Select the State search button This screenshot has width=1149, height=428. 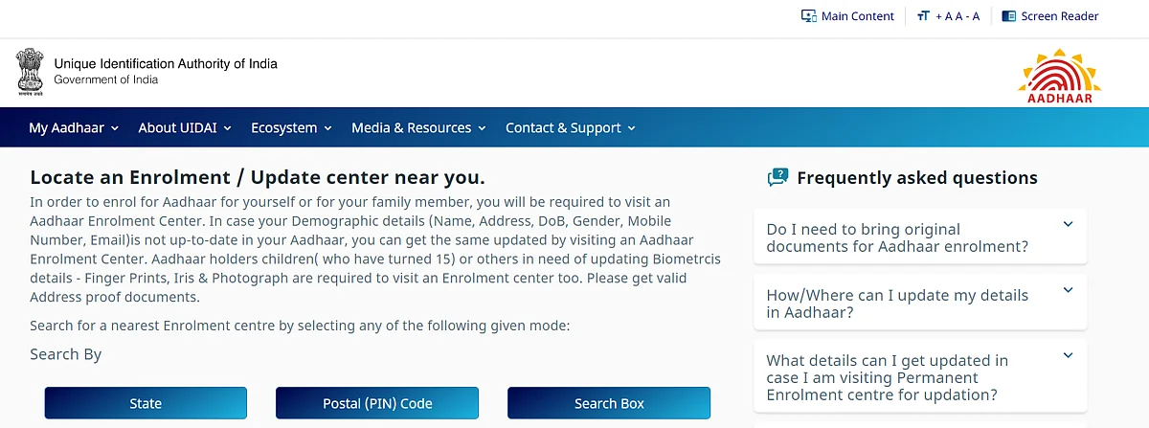[146, 403]
